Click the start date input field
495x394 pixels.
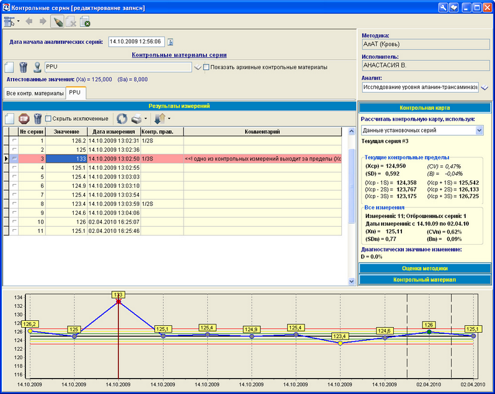click(x=136, y=42)
